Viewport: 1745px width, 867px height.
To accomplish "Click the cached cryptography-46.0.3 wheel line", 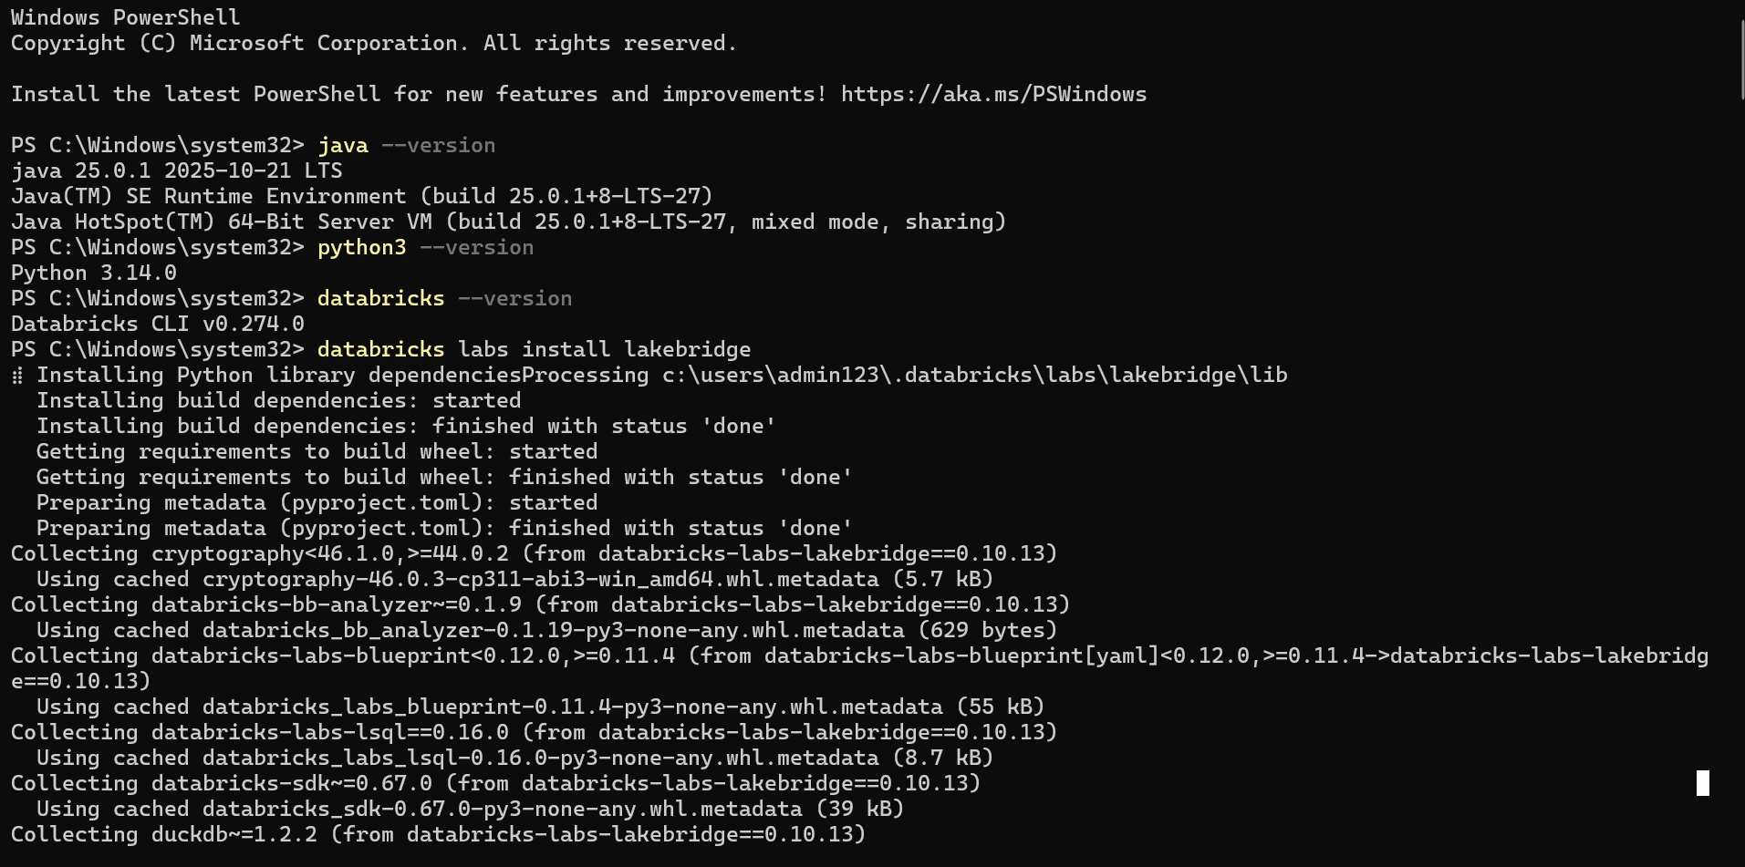I will [x=514, y=580].
